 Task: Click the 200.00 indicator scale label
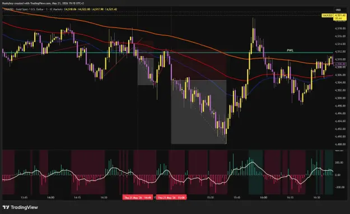(x=339, y=162)
